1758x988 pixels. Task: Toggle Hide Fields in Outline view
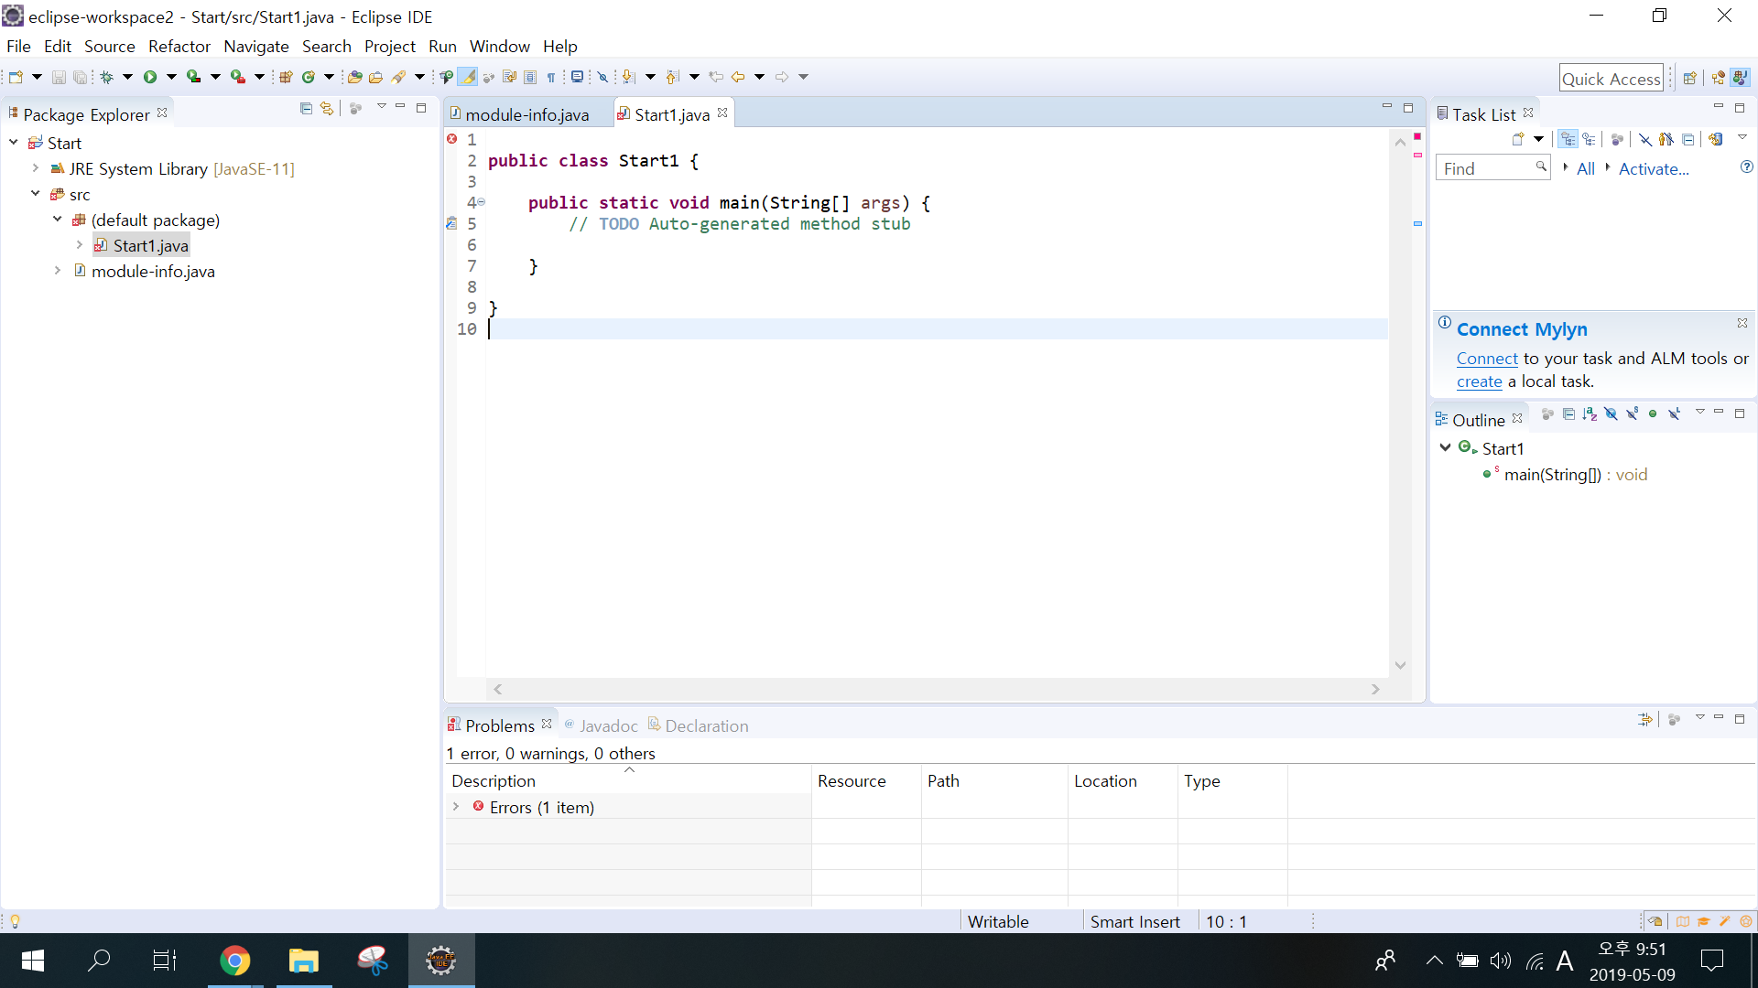pyautogui.click(x=1611, y=414)
